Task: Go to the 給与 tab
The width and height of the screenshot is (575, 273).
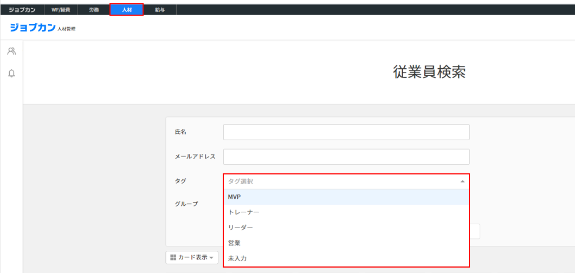Action: pyautogui.click(x=160, y=10)
